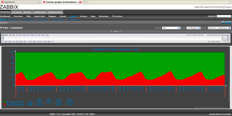Click the (fixed) period toggle link
The width and height of the screenshot is (232, 116).
227,42
